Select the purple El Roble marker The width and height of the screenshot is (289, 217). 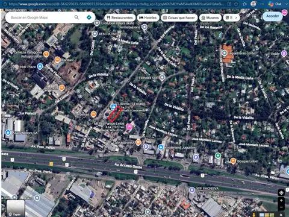click(284, 54)
